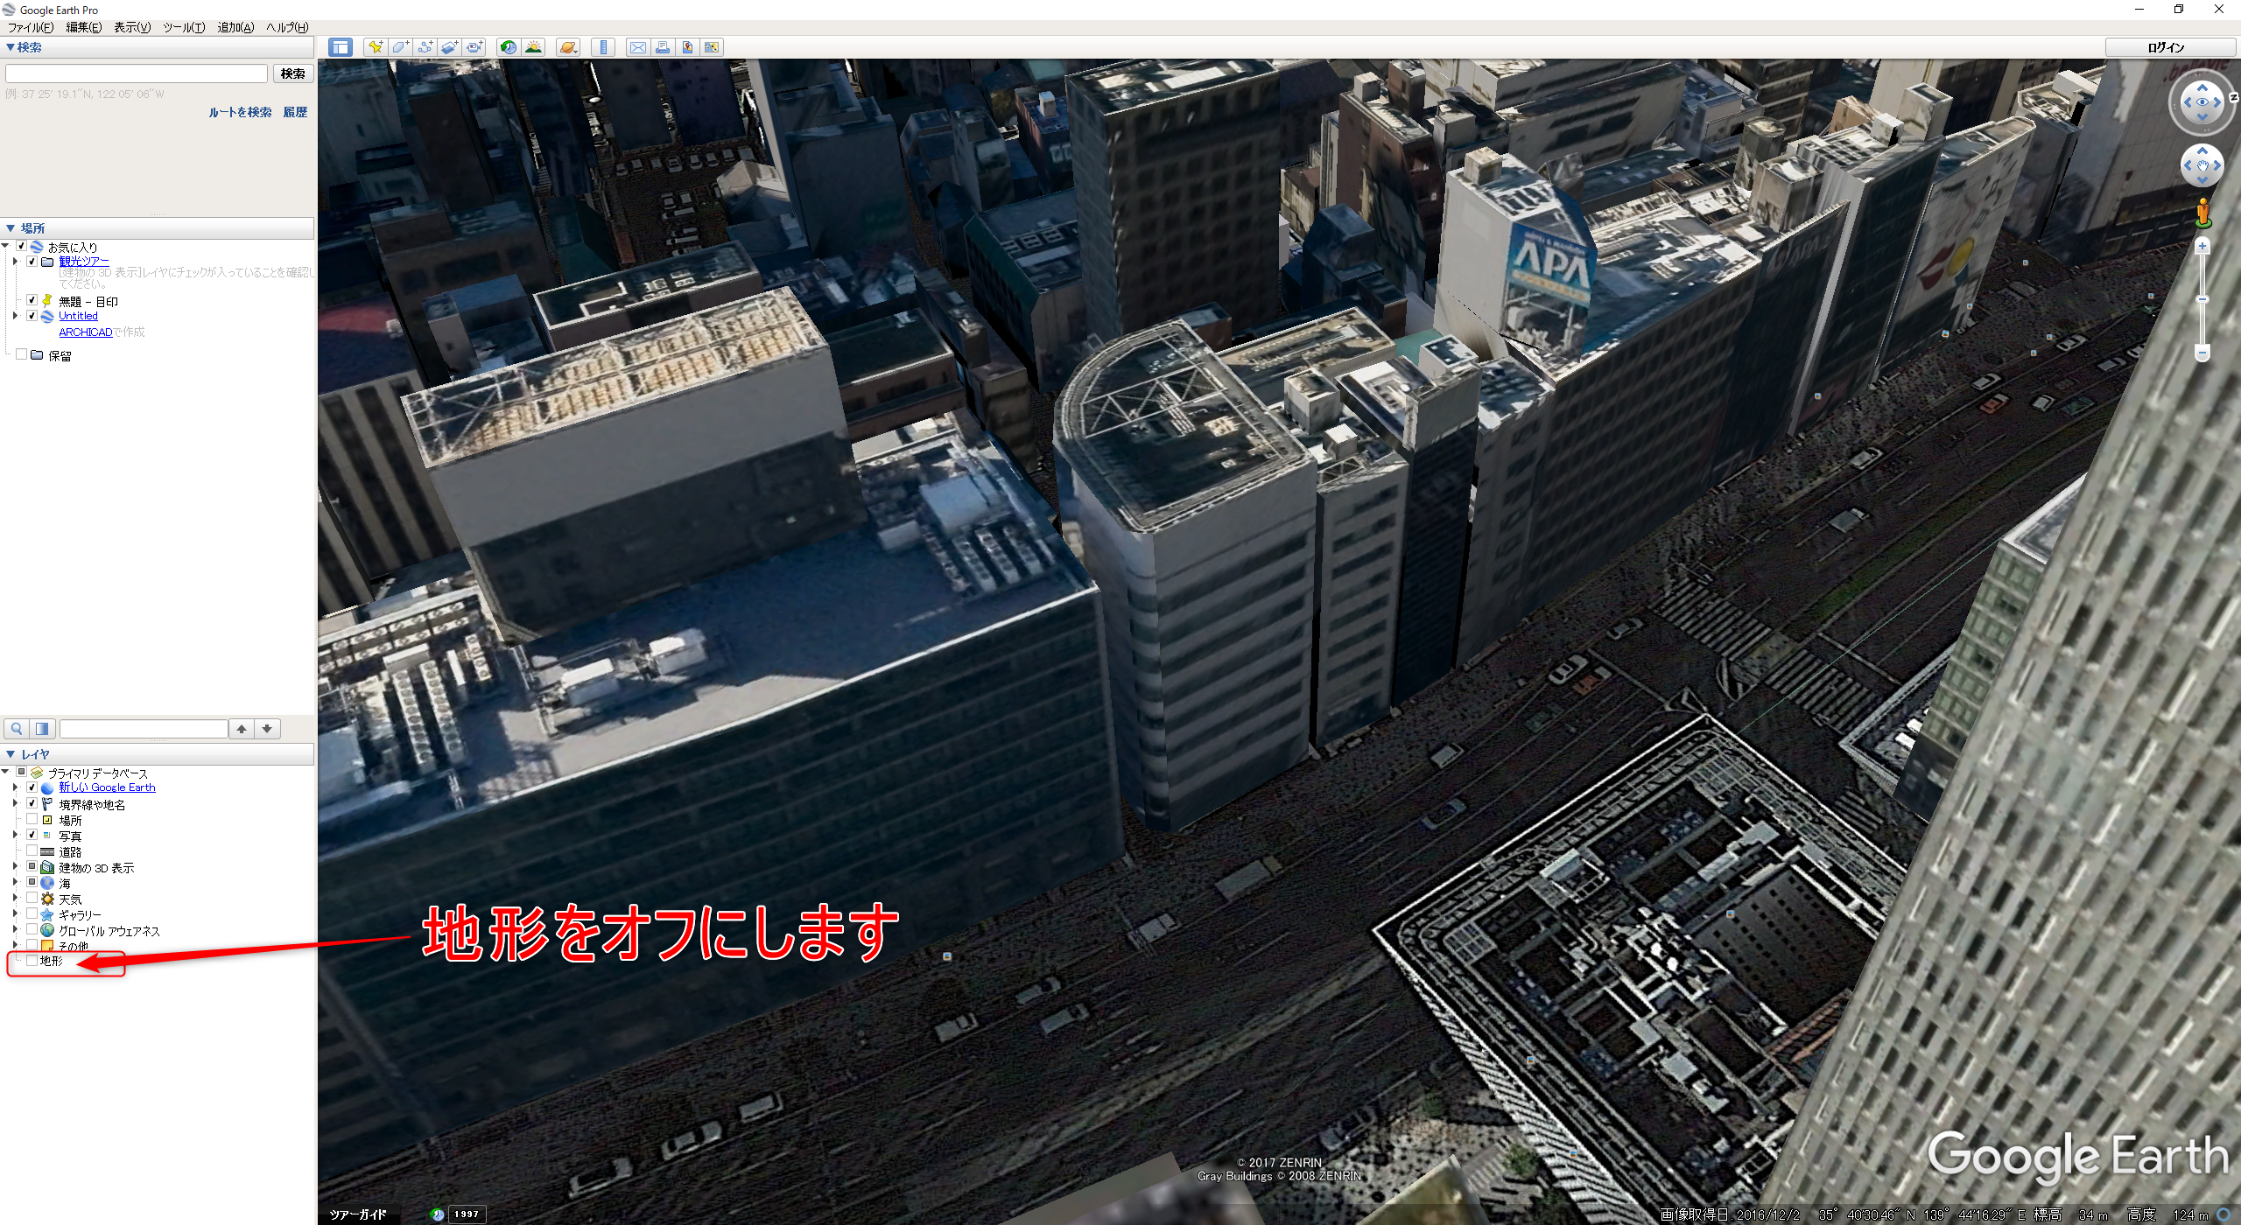The image size is (2241, 1225).
Task: Open the ファイル(F) menu
Action: [31, 27]
